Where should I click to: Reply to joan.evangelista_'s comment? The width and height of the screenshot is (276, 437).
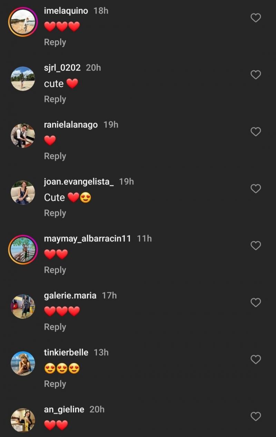point(55,213)
